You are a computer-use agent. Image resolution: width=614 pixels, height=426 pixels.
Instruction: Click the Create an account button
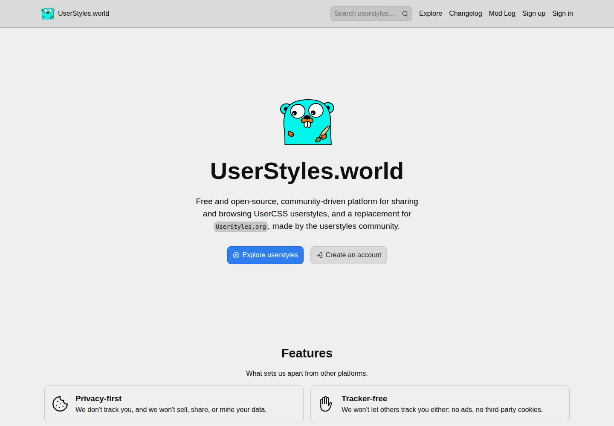tap(348, 255)
